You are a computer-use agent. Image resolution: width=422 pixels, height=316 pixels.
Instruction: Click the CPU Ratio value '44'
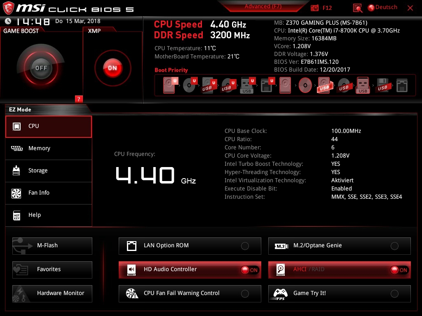[x=335, y=139]
